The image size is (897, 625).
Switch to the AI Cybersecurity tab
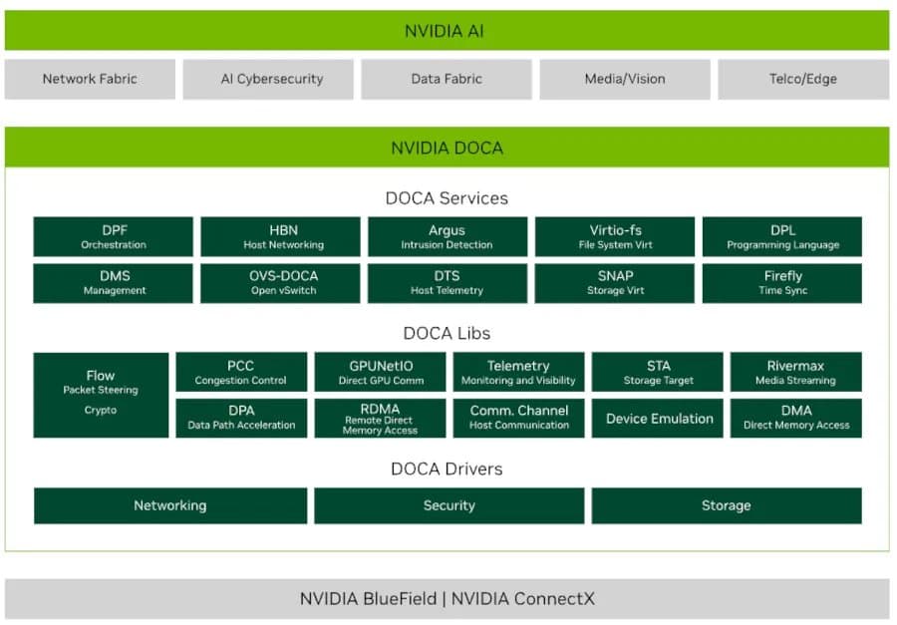[268, 79]
